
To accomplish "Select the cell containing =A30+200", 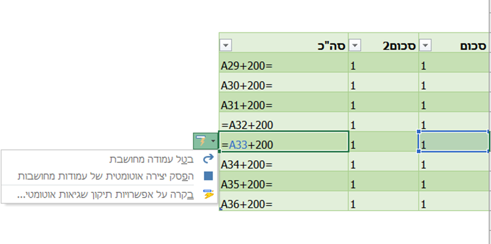I will click(283, 85).
